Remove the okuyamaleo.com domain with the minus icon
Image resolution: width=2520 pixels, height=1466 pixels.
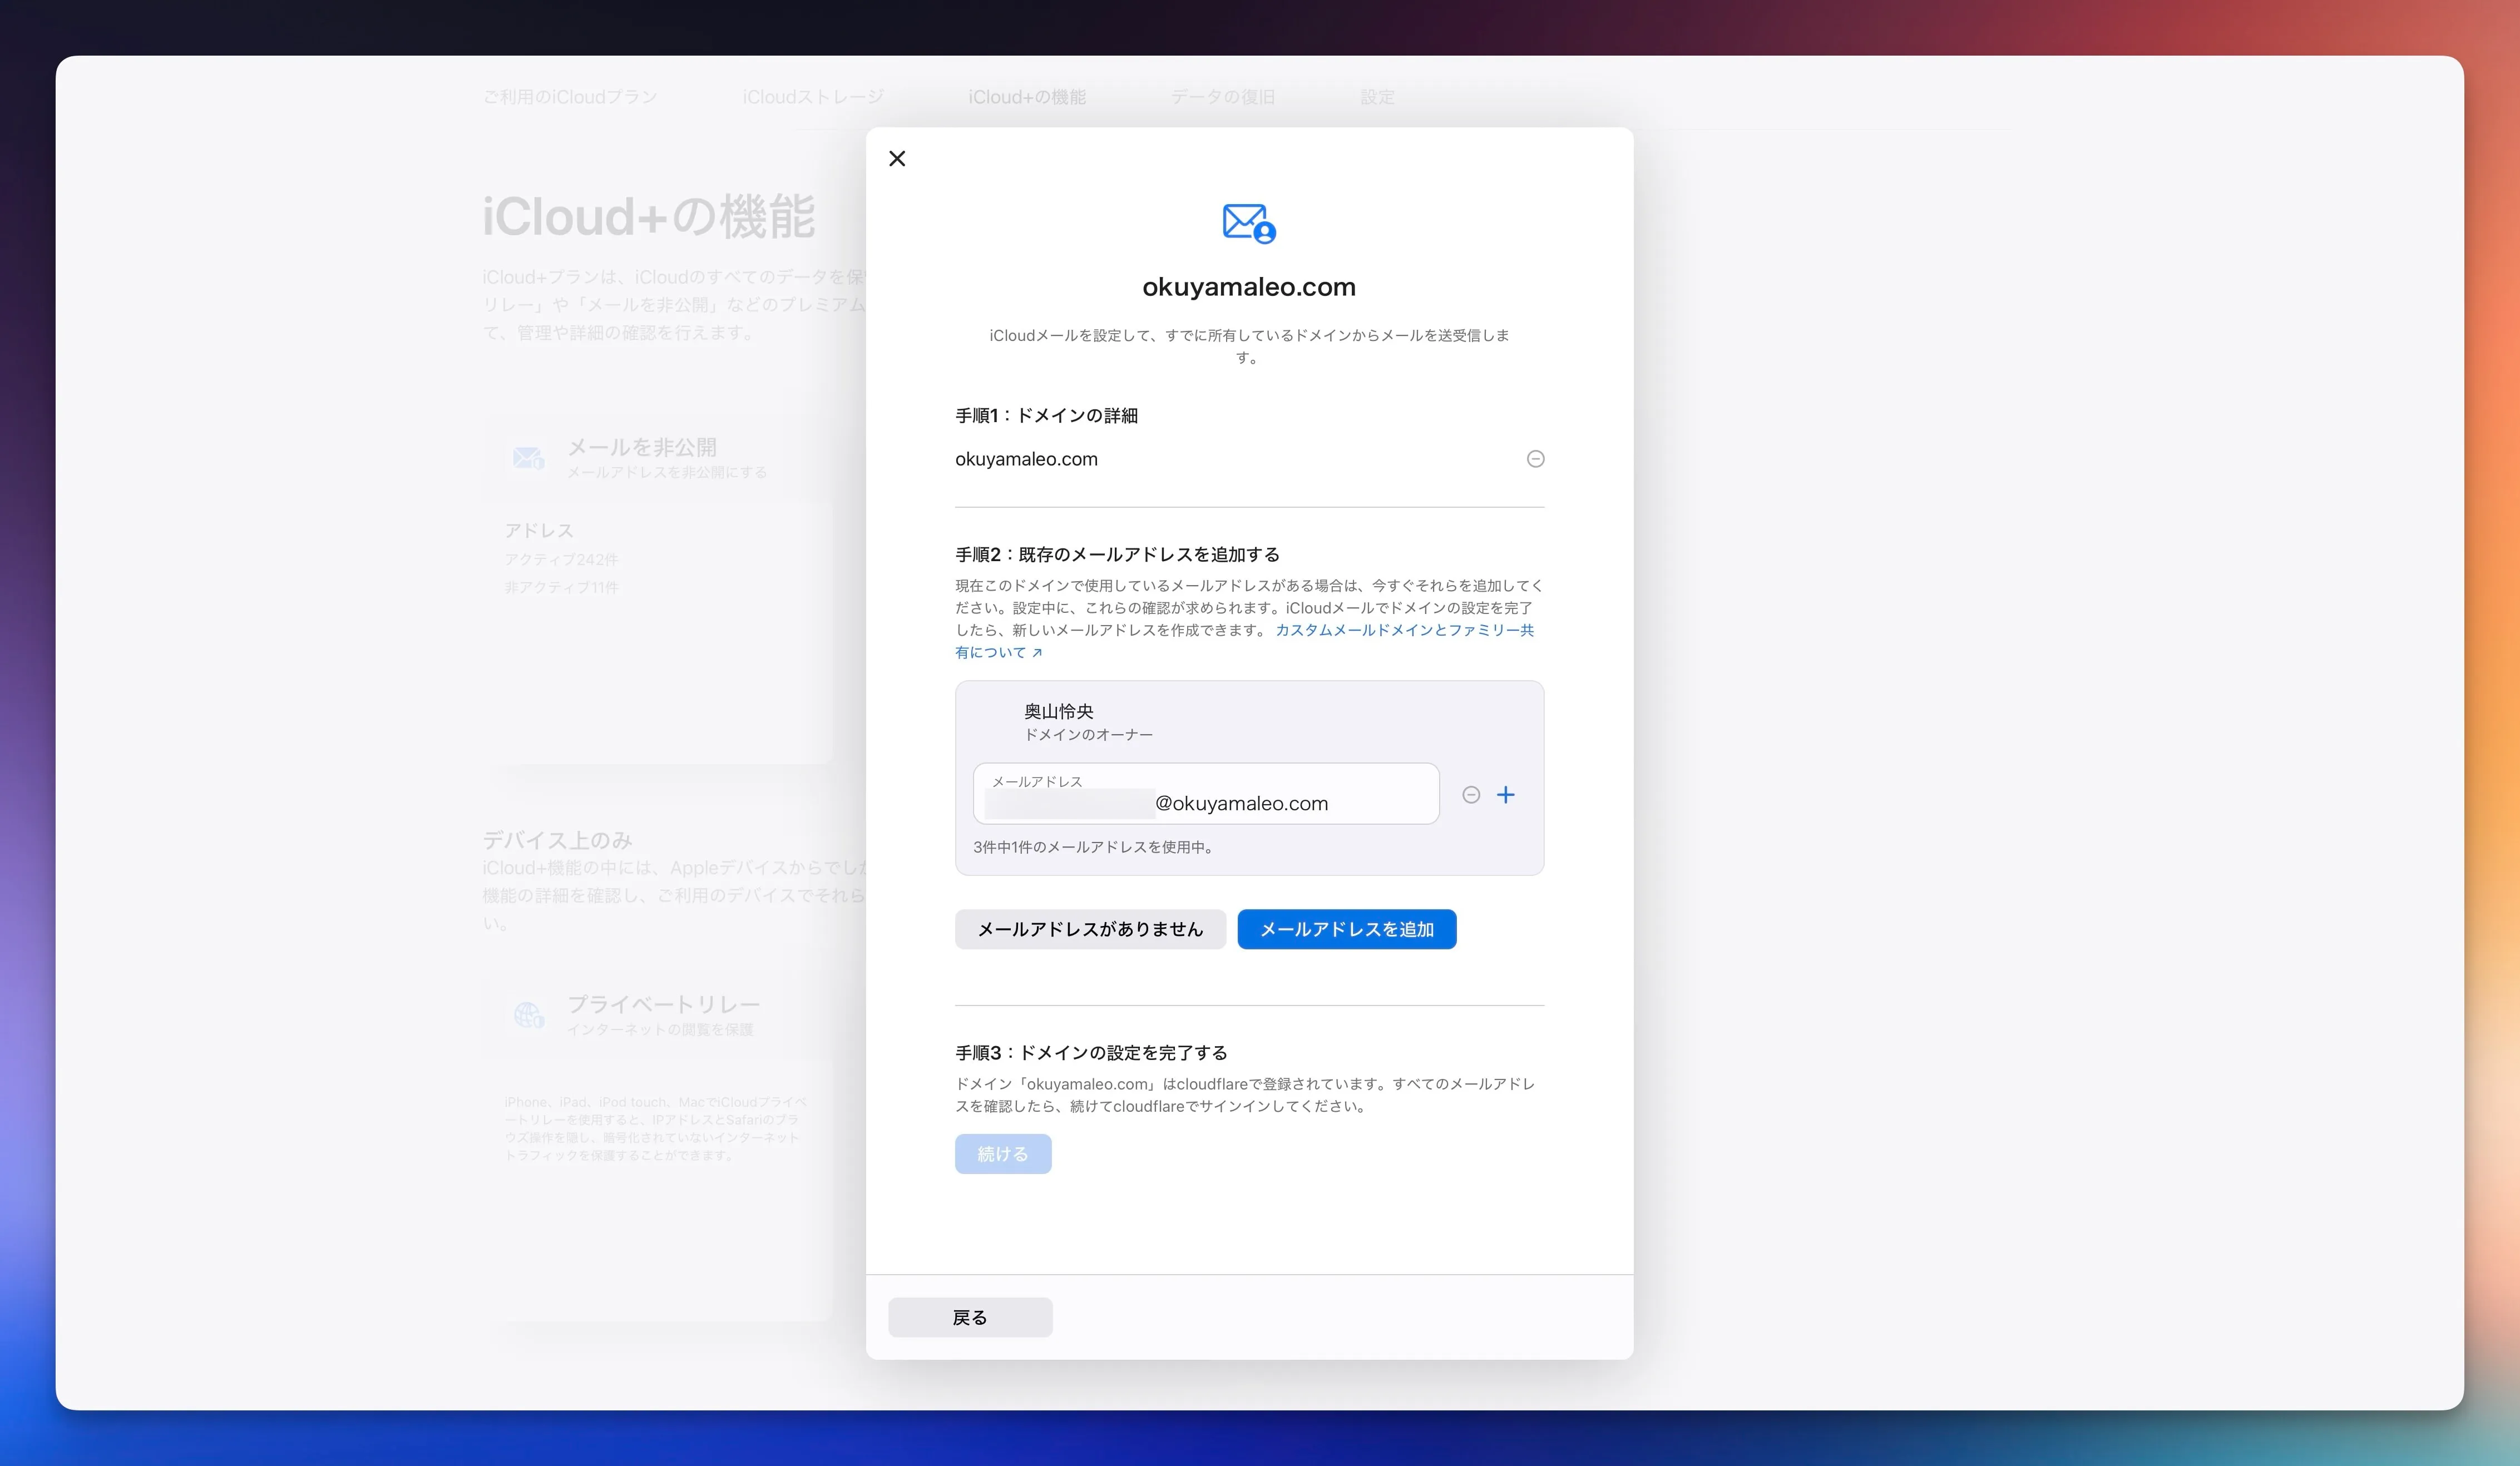click(1536, 459)
